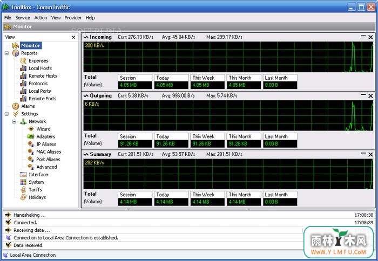This screenshot has width=378, height=261.
Task: Open the File menu
Action: click(x=8, y=18)
